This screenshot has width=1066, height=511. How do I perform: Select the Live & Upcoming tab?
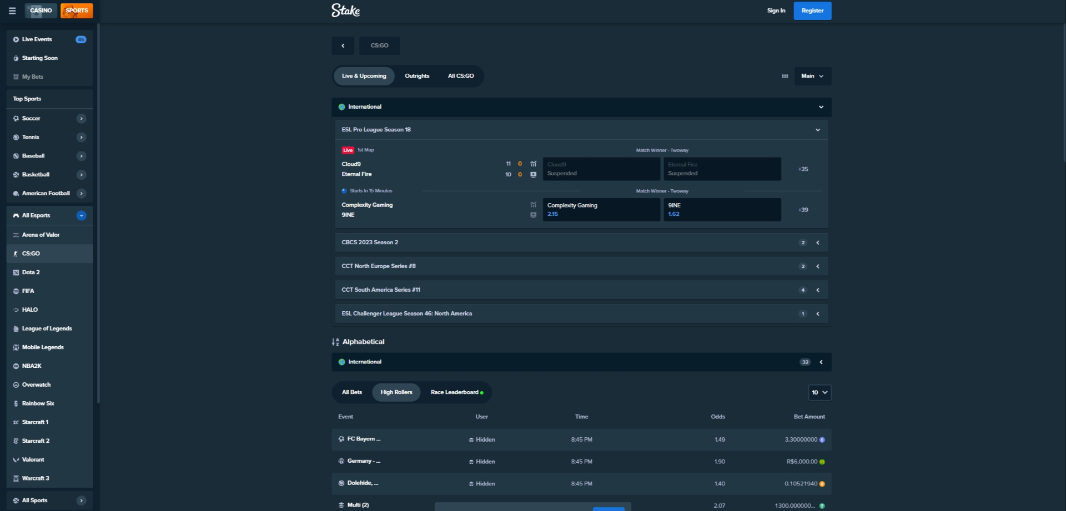click(364, 76)
